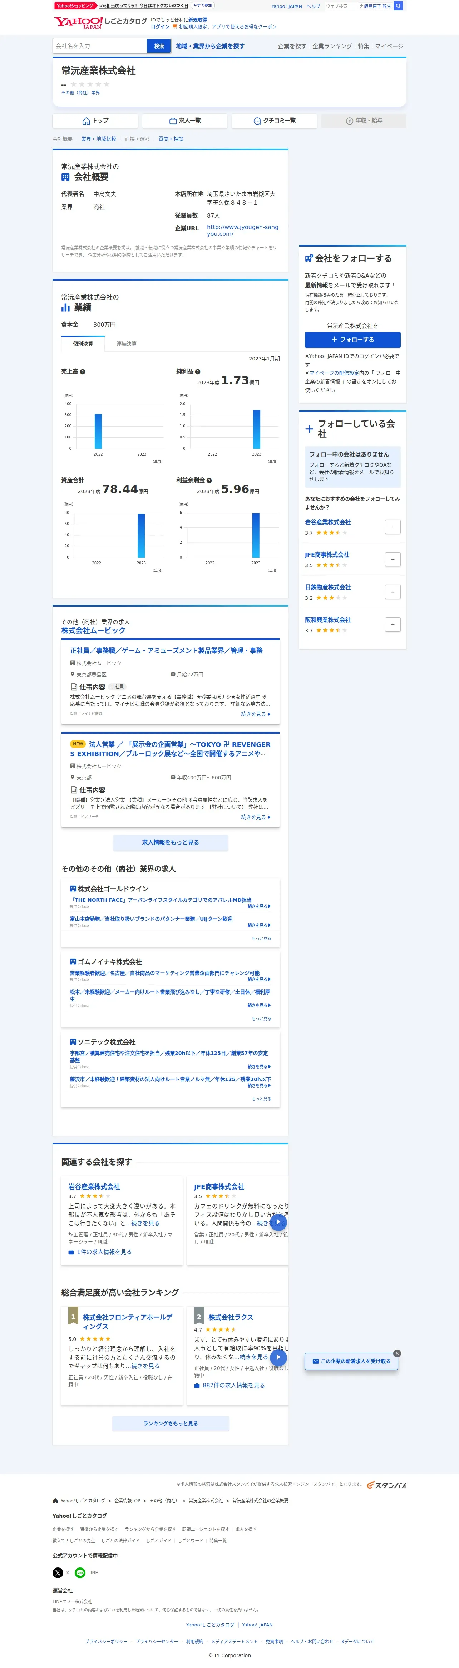Click the ログイン link
This screenshot has width=459, height=1668.
click(x=160, y=26)
